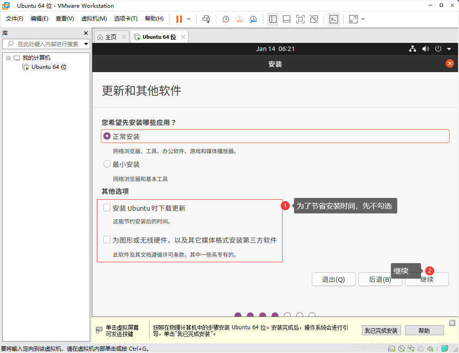Click the 我已完成安装 button
Viewport: 459px width, 353px height.
381,331
